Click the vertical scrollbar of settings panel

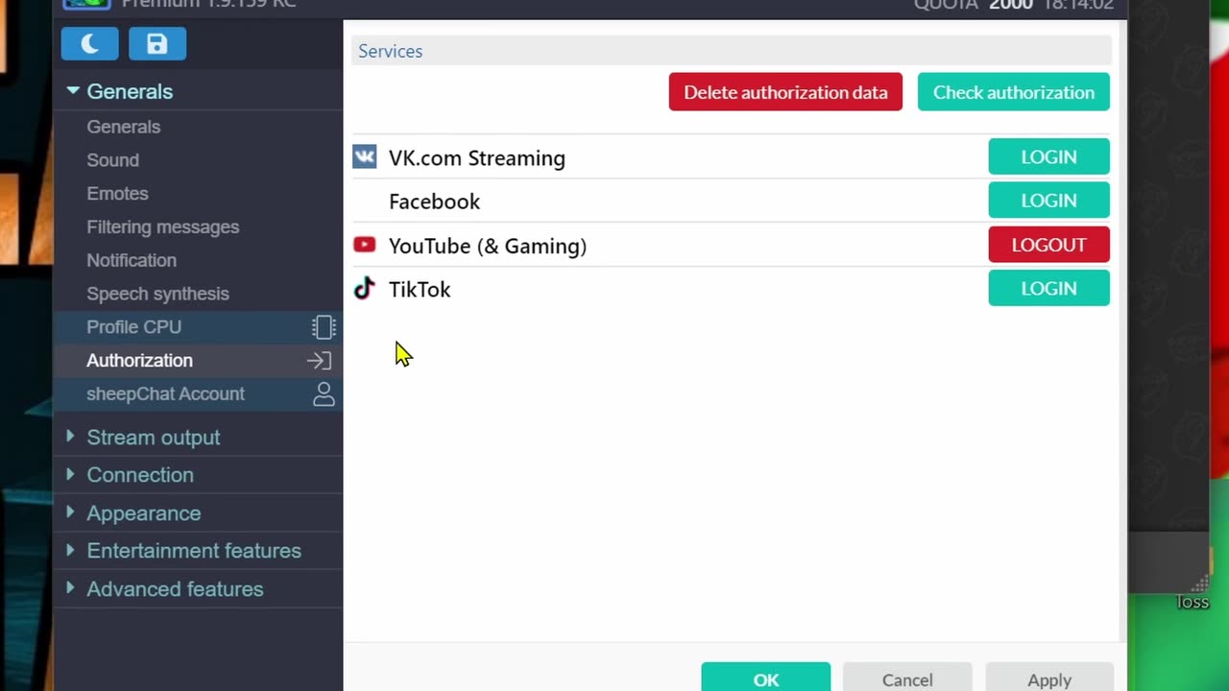click(1122, 331)
